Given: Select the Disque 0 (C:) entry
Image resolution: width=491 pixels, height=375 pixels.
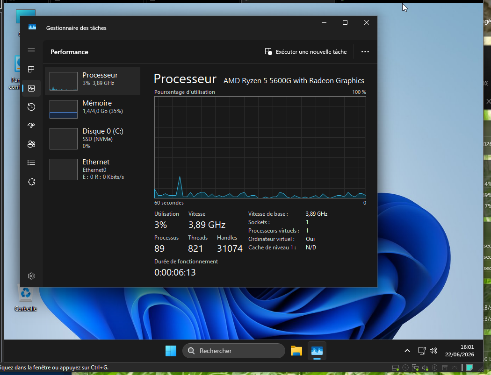Looking at the screenshot, I should [93, 138].
